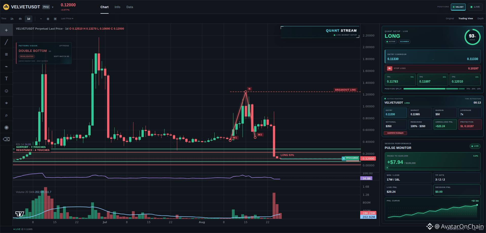The width and height of the screenshot is (486, 233).
Task: Select the 1d timeframe
Action: (29, 19)
